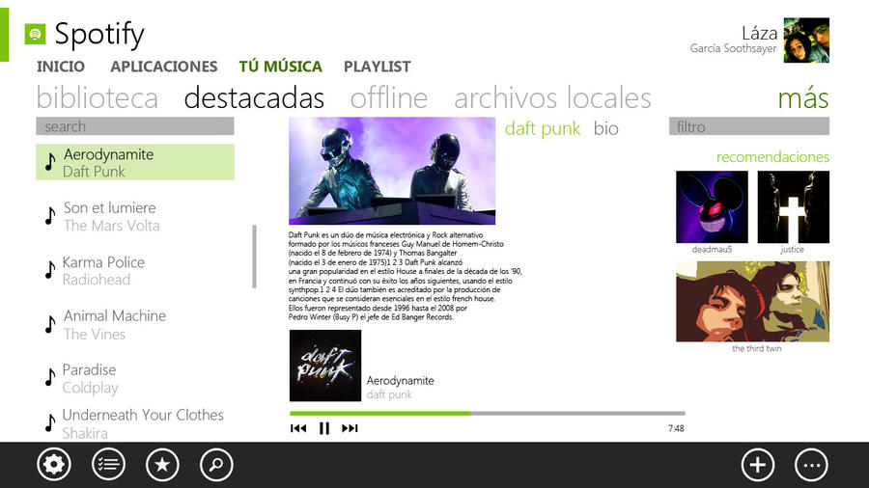Click Coldplay artist name
Image resolution: width=869 pixels, height=488 pixels.
[91, 388]
